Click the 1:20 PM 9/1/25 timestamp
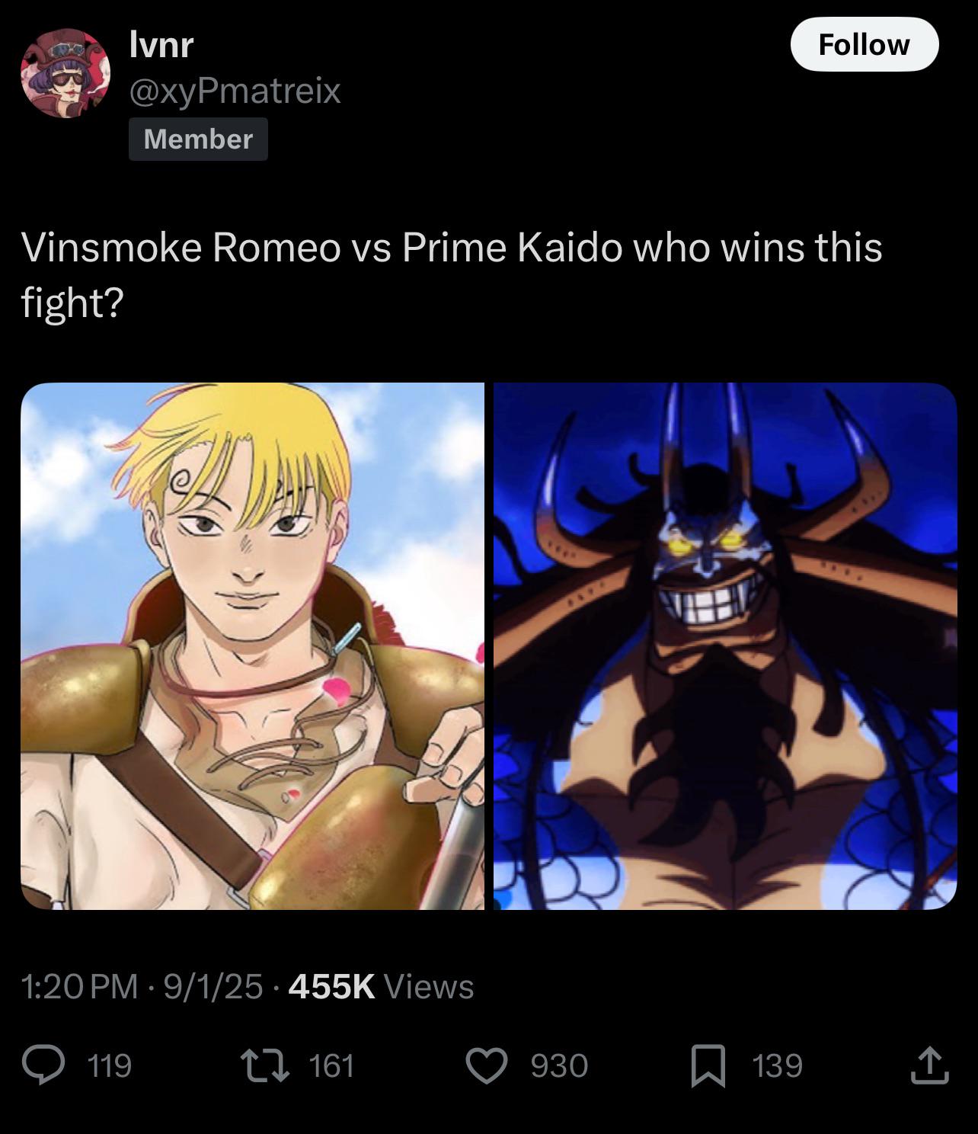The width and height of the screenshot is (978, 1134). click(142, 987)
